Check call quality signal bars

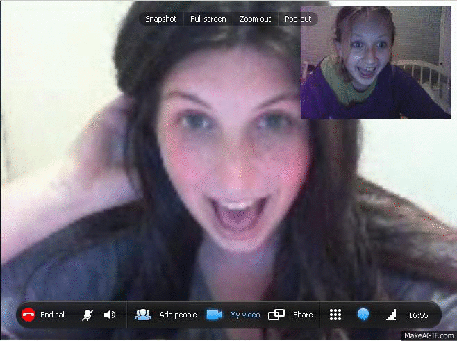(391, 315)
